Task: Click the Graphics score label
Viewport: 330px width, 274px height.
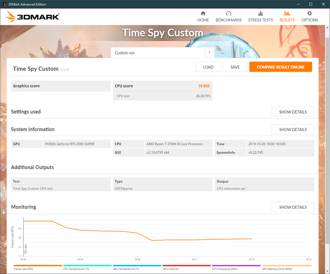Action: click(x=26, y=86)
